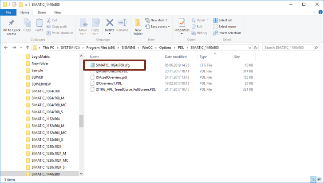Image resolution: width=324 pixels, height=183 pixels.
Task: Cut the selected item
Action: coord(52,20)
